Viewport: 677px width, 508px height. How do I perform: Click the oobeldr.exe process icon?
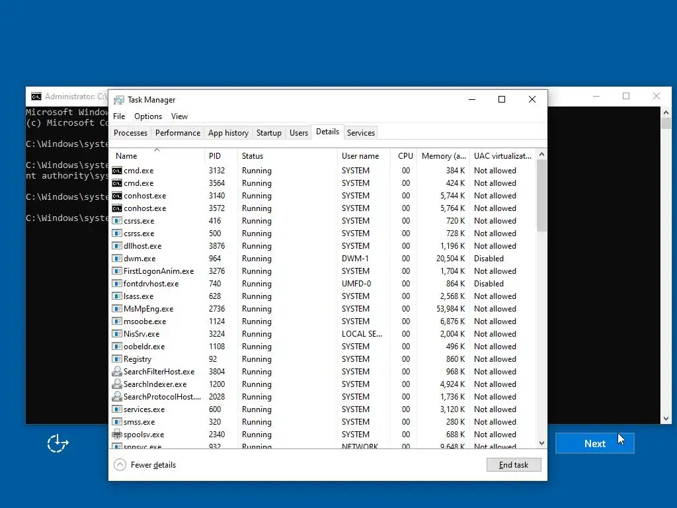click(x=116, y=346)
